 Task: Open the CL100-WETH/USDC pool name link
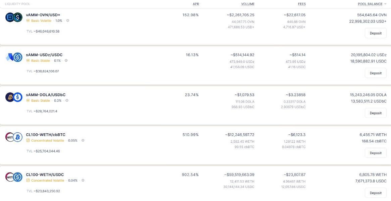coord(45,175)
